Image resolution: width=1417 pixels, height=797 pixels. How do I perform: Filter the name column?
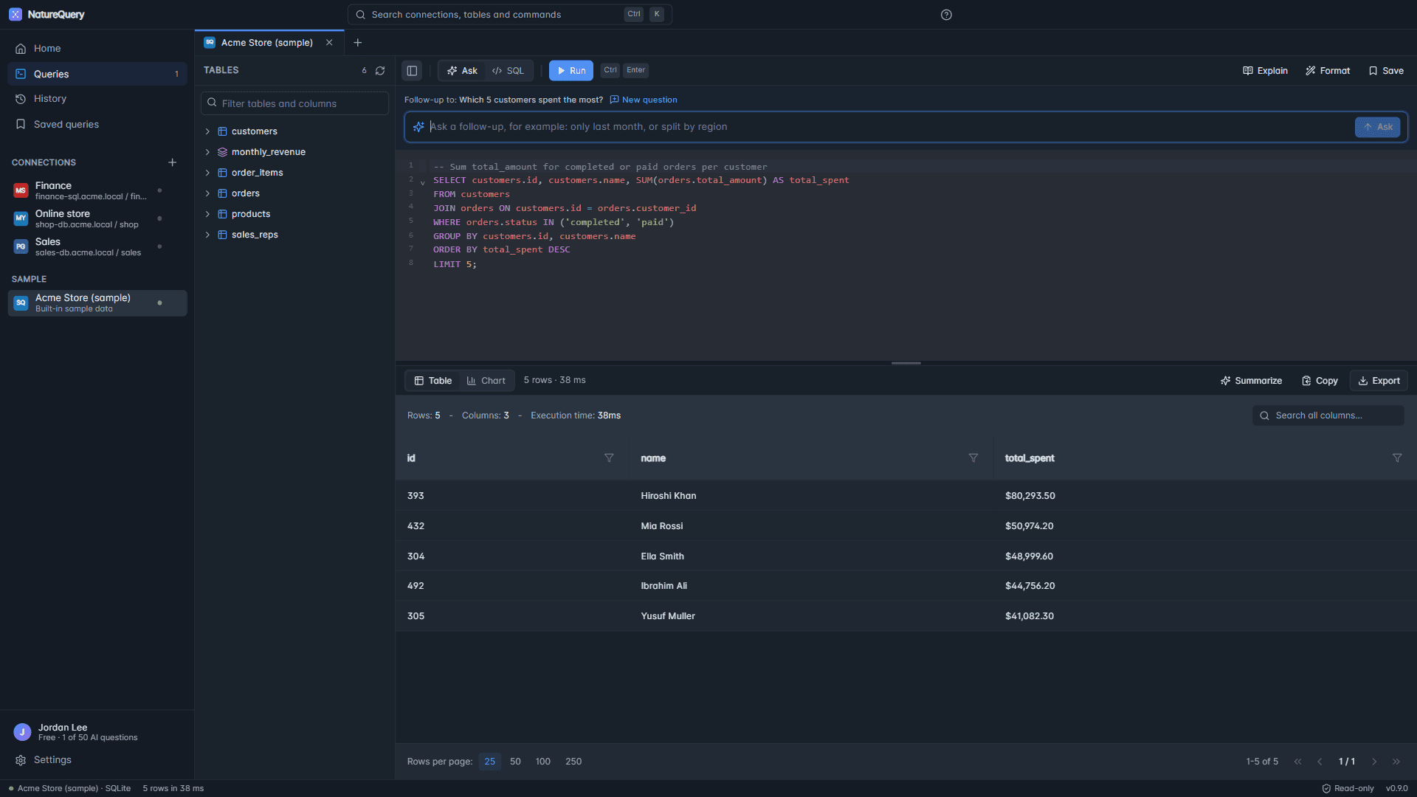click(x=973, y=458)
